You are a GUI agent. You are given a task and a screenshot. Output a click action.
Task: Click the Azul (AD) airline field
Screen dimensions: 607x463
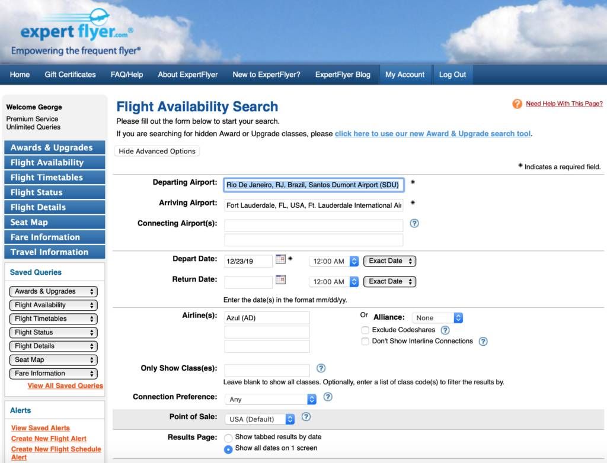(x=267, y=318)
